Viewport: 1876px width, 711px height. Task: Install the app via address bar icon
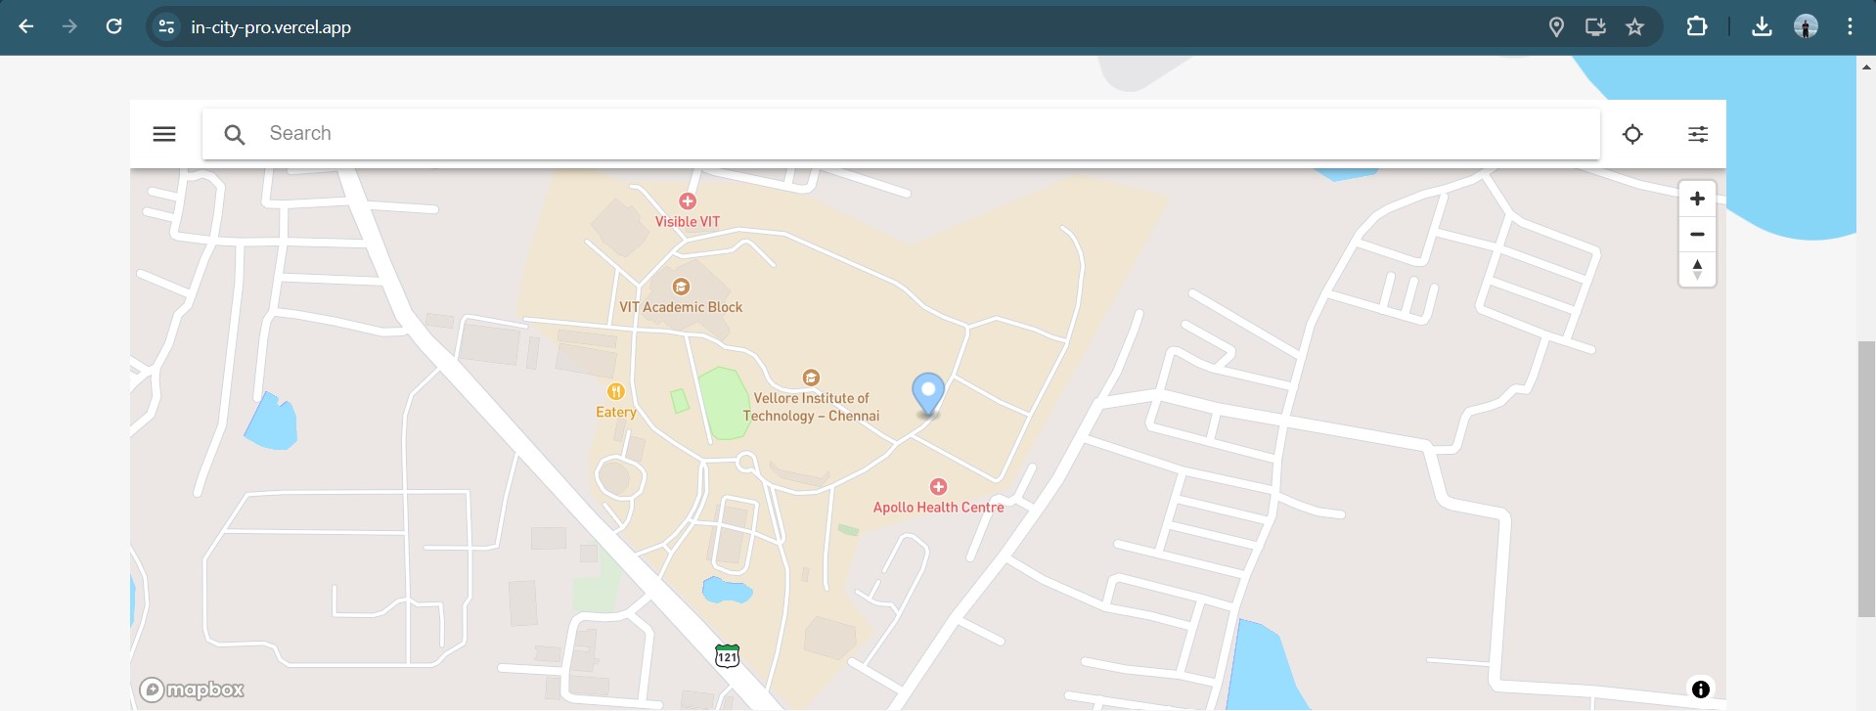(1595, 26)
